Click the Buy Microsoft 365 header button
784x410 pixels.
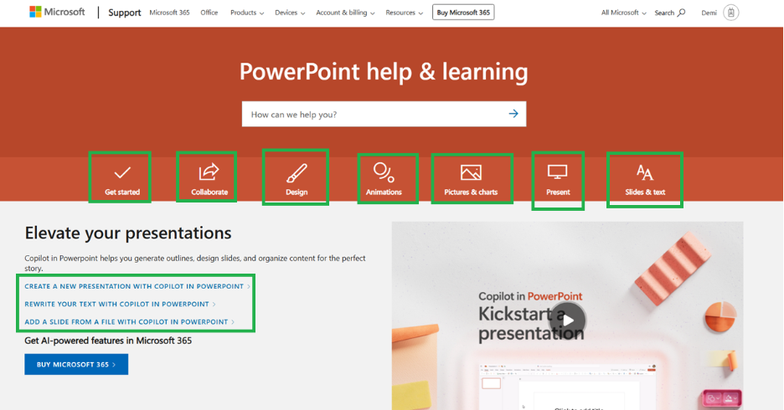(463, 13)
